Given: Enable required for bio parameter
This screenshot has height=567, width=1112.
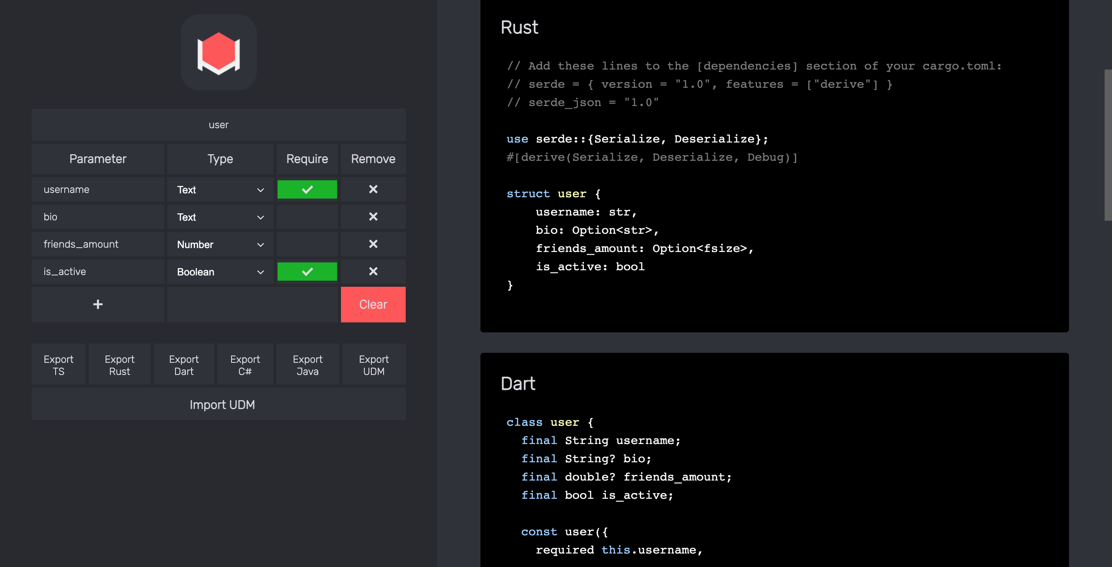Looking at the screenshot, I should pyautogui.click(x=307, y=217).
